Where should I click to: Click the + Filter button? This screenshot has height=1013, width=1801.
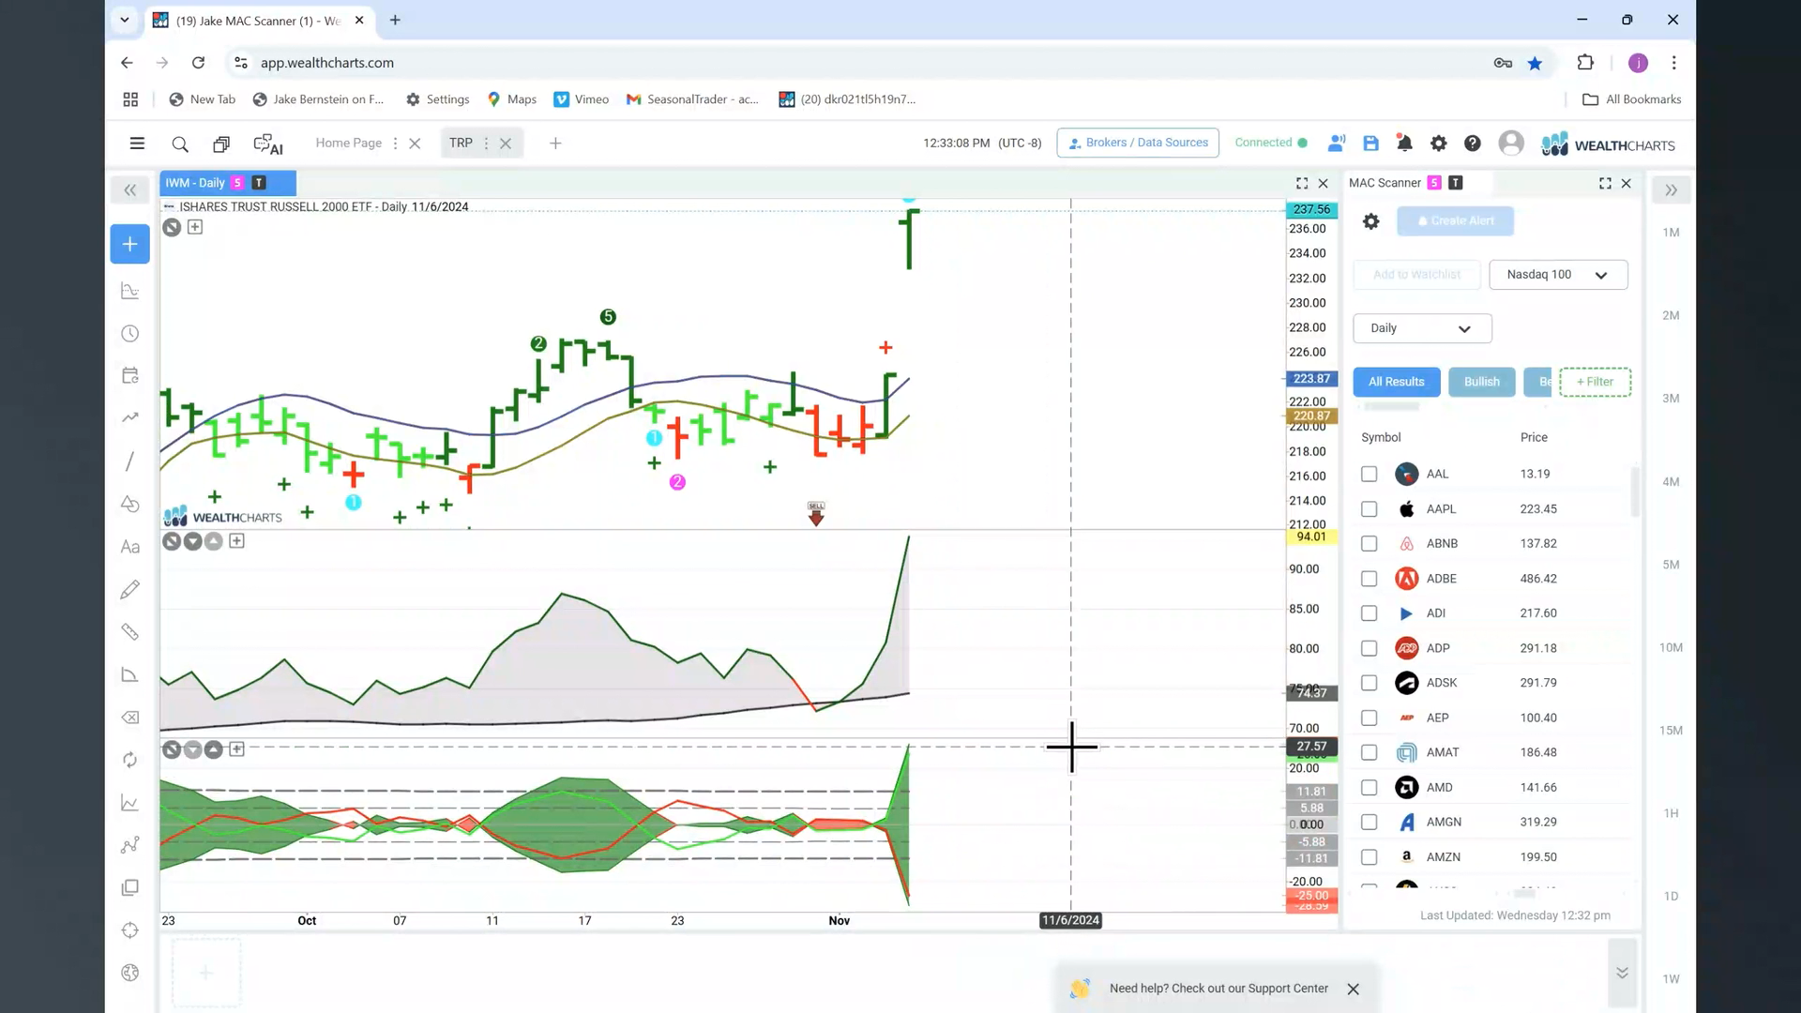[x=1595, y=382]
